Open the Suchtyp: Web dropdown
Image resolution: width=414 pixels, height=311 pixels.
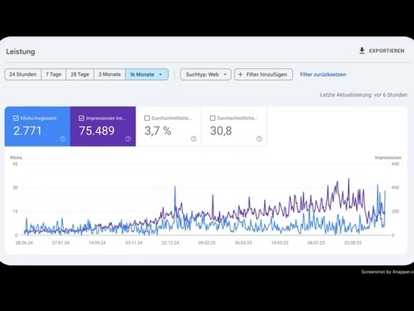[205, 74]
